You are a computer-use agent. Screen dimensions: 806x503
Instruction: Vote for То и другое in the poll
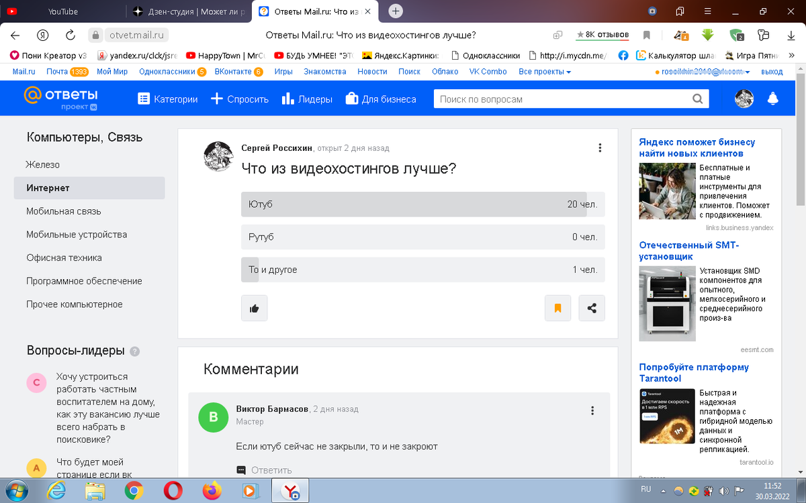(422, 270)
